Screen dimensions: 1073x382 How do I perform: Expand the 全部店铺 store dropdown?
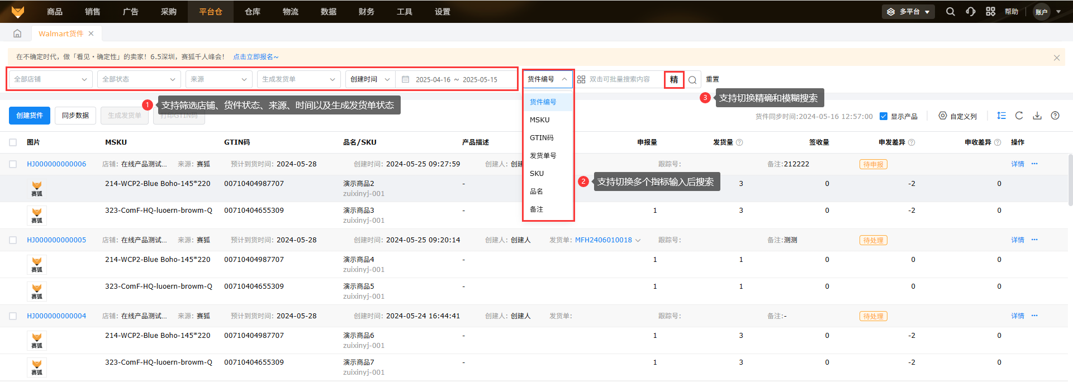(x=50, y=79)
